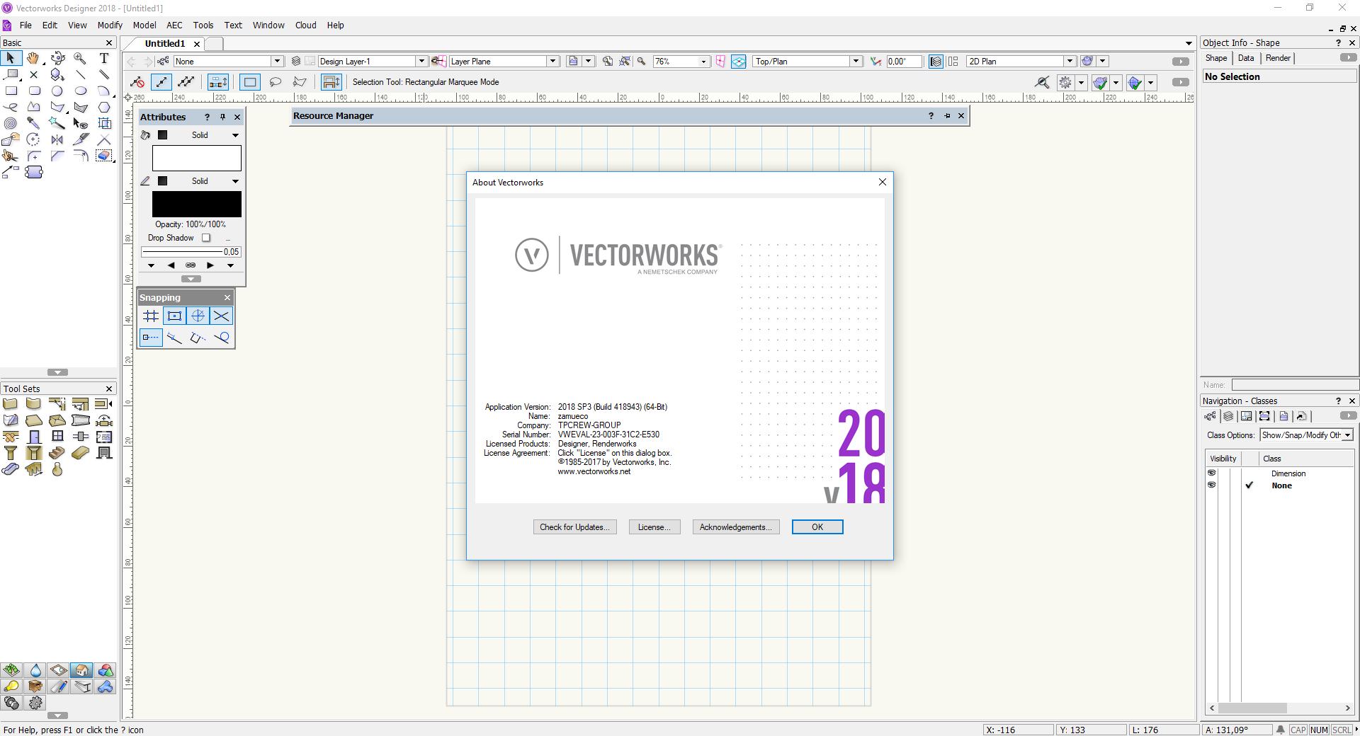Open the File menu
This screenshot has width=1360, height=736.
click(x=25, y=25)
